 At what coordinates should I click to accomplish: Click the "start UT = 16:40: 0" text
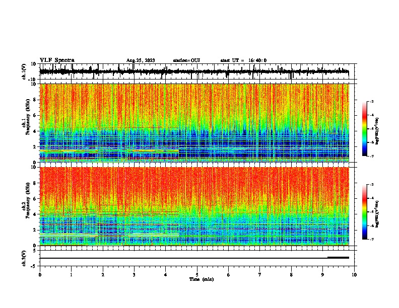243,60
